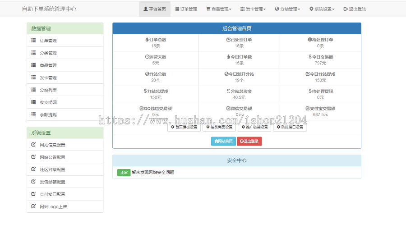
Task: Click the 40.5元 value under 分站总资金
Action: 239,97
